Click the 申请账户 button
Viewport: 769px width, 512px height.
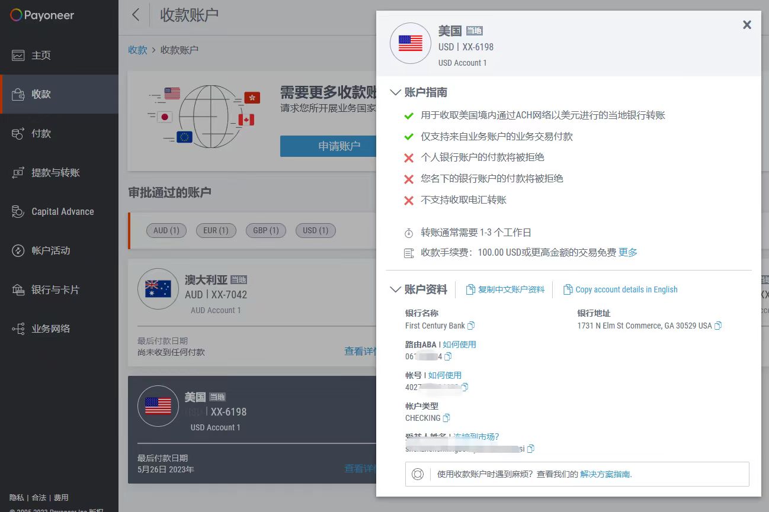(328, 146)
